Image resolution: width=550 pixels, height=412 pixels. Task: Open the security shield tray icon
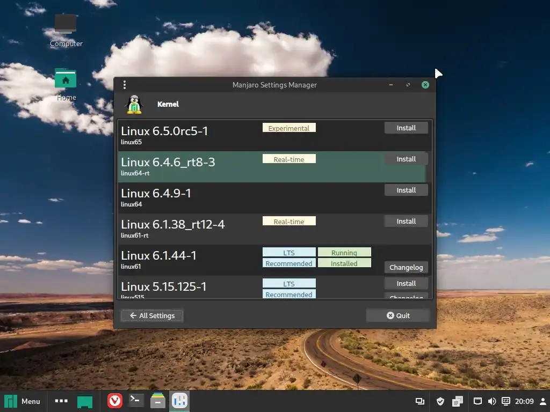[440, 401]
